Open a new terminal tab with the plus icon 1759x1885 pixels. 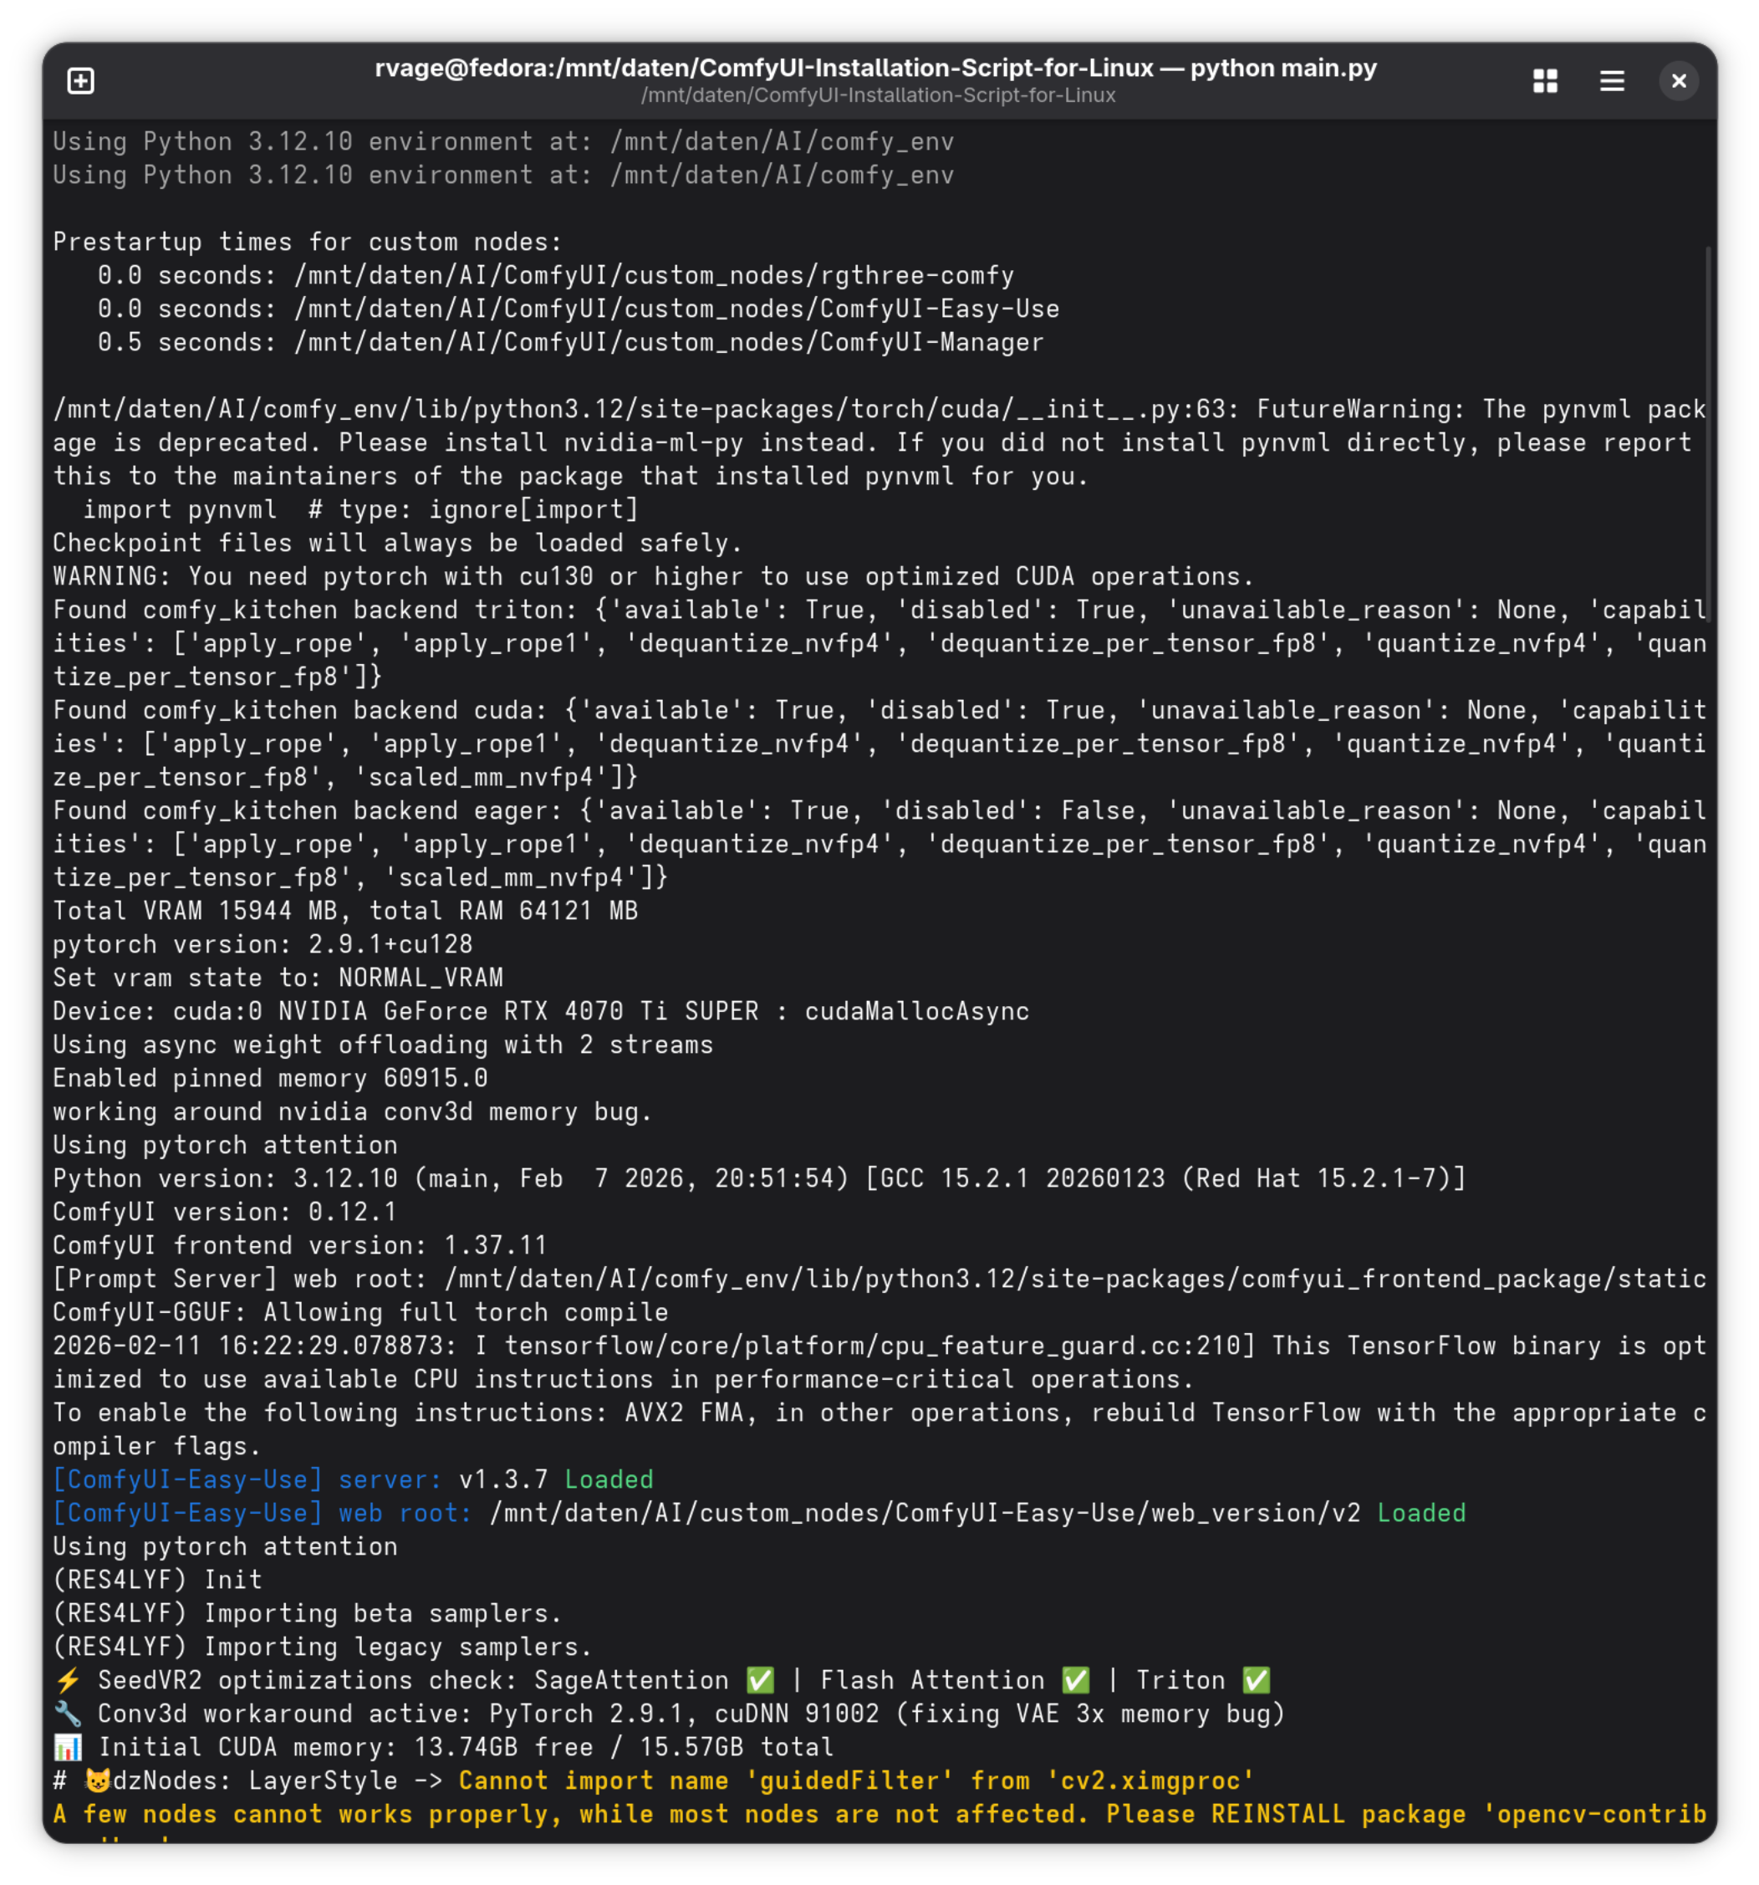[x=80, y=80]
